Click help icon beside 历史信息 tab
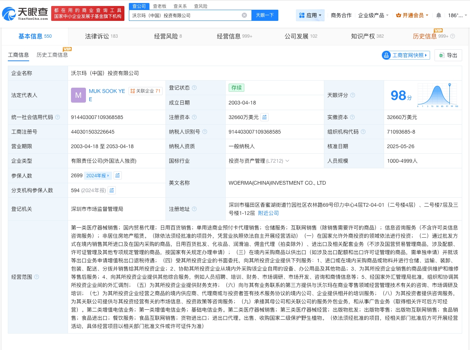 [x=452, y=36]
